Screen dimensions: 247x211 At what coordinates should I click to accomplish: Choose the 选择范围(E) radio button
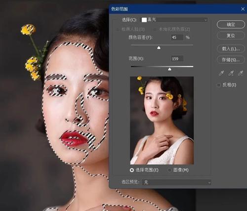132,170
